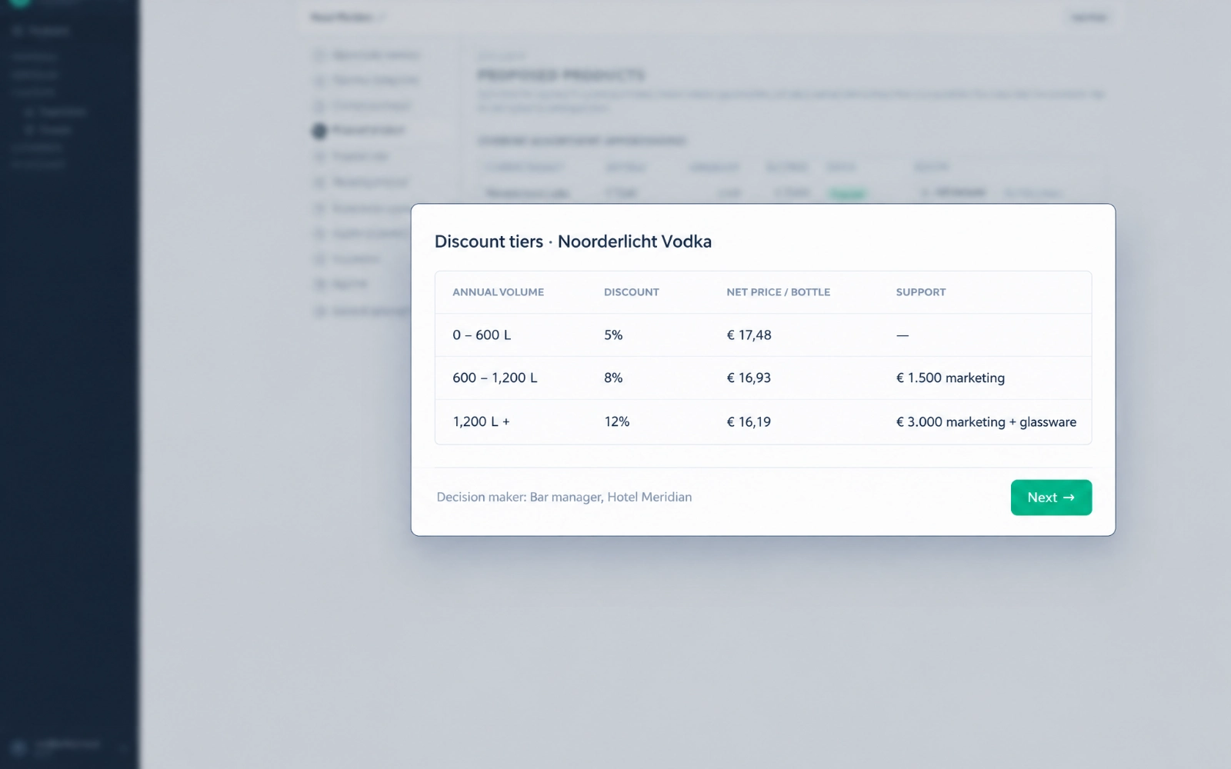Click the '€ 1.500 marketing' support cell
Screen dimensions: 1231x769
950,378
